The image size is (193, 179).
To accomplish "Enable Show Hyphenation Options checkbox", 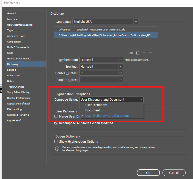I will point(56,141).
